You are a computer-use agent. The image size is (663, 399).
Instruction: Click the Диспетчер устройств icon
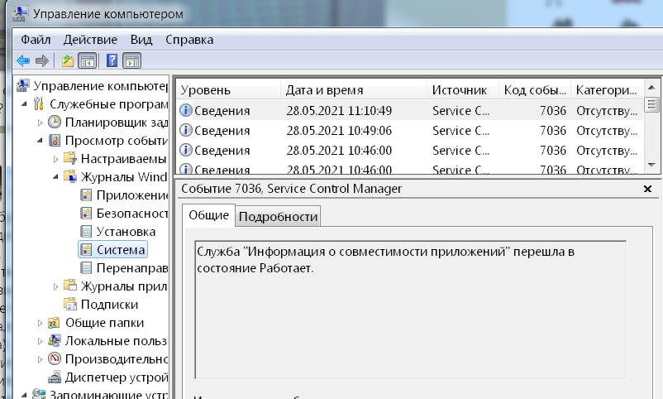[55, 377]
